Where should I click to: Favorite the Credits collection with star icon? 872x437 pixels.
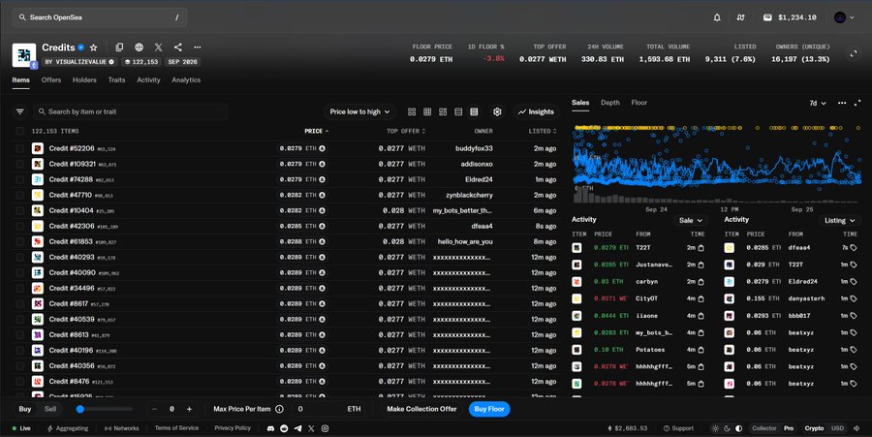(93, 47)
